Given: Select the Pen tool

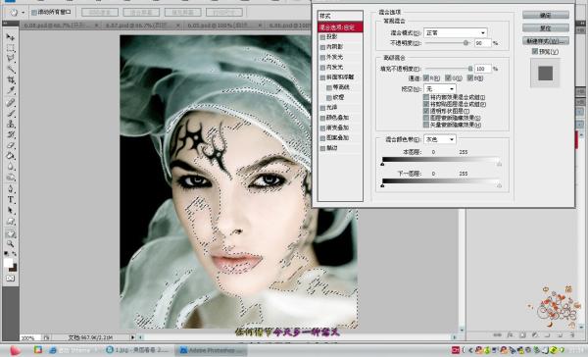Looking at the screenshot, I should point(10,189).
